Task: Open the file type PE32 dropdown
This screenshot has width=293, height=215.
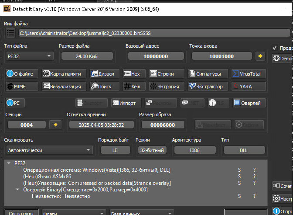Action: pos(30,56)
